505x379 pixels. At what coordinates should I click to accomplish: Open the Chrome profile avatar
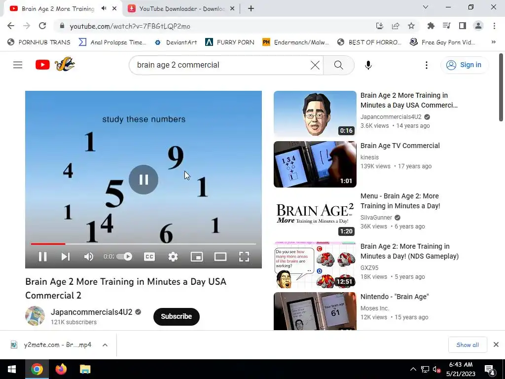(x=478, y=26)
